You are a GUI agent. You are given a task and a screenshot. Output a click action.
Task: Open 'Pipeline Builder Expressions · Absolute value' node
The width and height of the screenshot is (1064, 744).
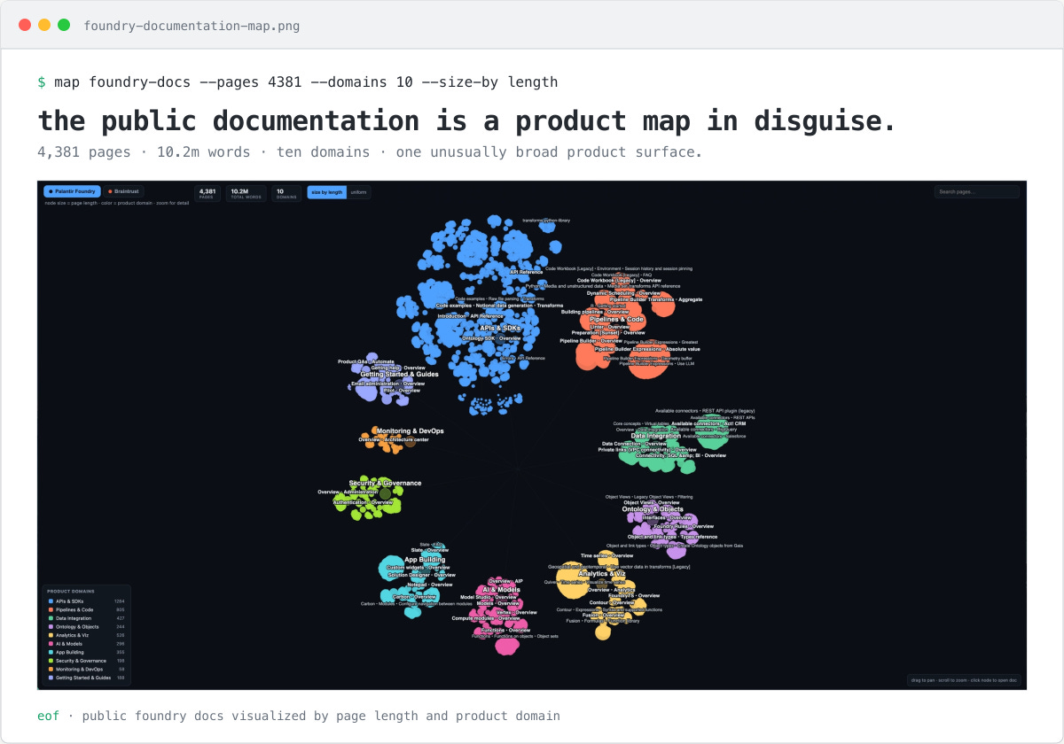pos(647,349)
